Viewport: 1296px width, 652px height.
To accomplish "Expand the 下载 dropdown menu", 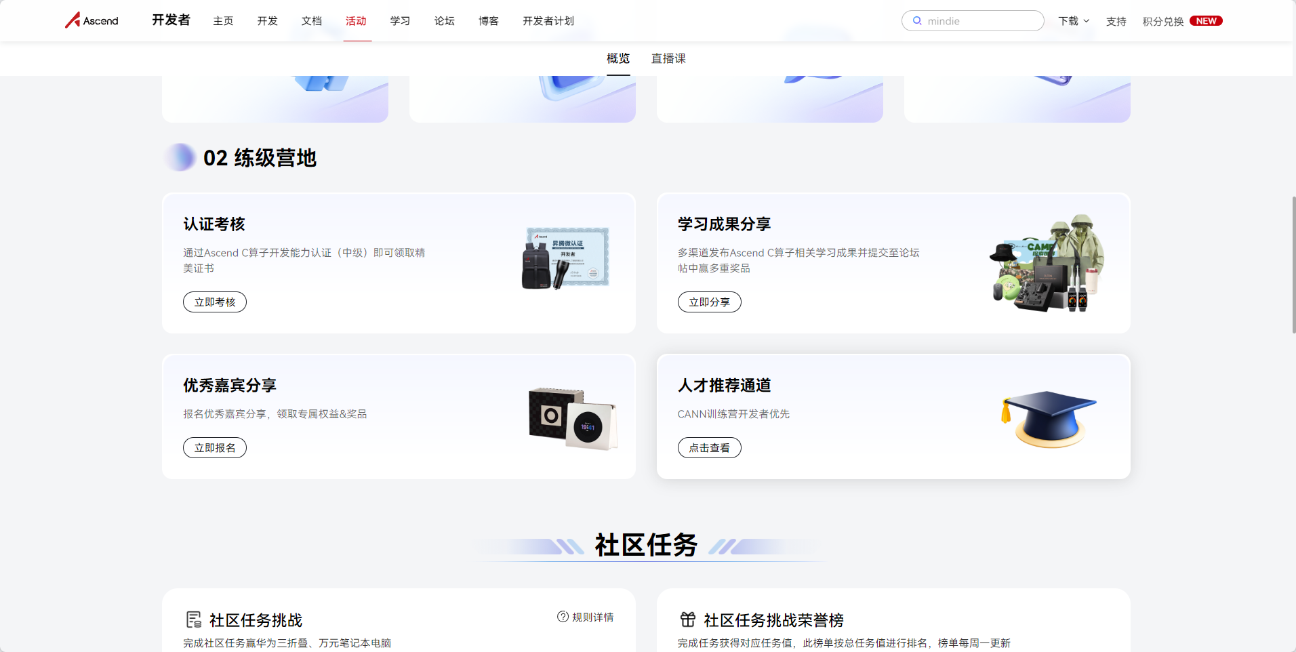I will click(1073, 20).
